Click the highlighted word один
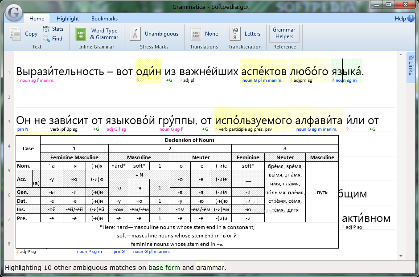419x277 pixels. (148, 72)
